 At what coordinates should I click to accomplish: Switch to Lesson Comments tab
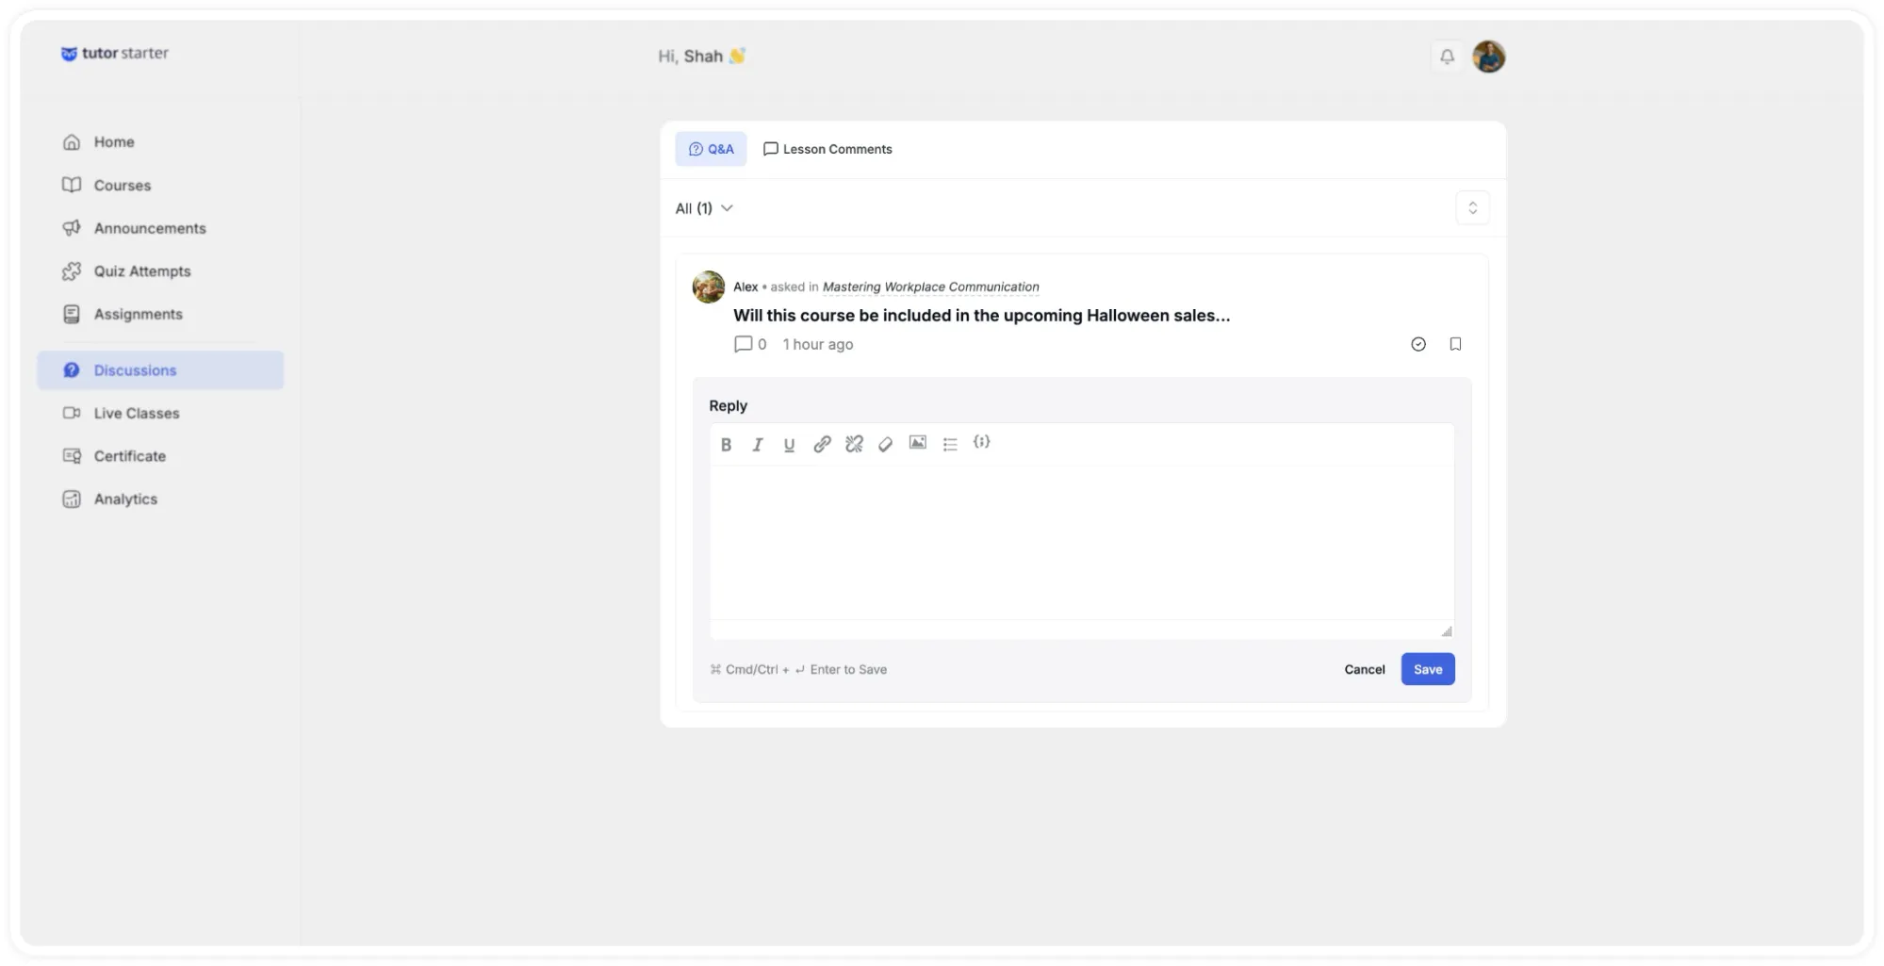[x=827, y=149]
